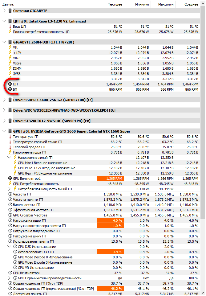Click the drive icon of SSDPR-CX400-256-G2
The image size is (206, 296).
click(x=10, y=100)
